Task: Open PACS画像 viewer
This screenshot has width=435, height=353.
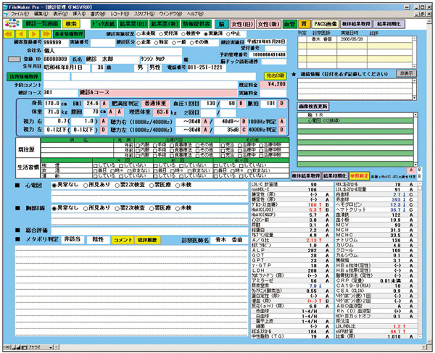Action: 323,24
